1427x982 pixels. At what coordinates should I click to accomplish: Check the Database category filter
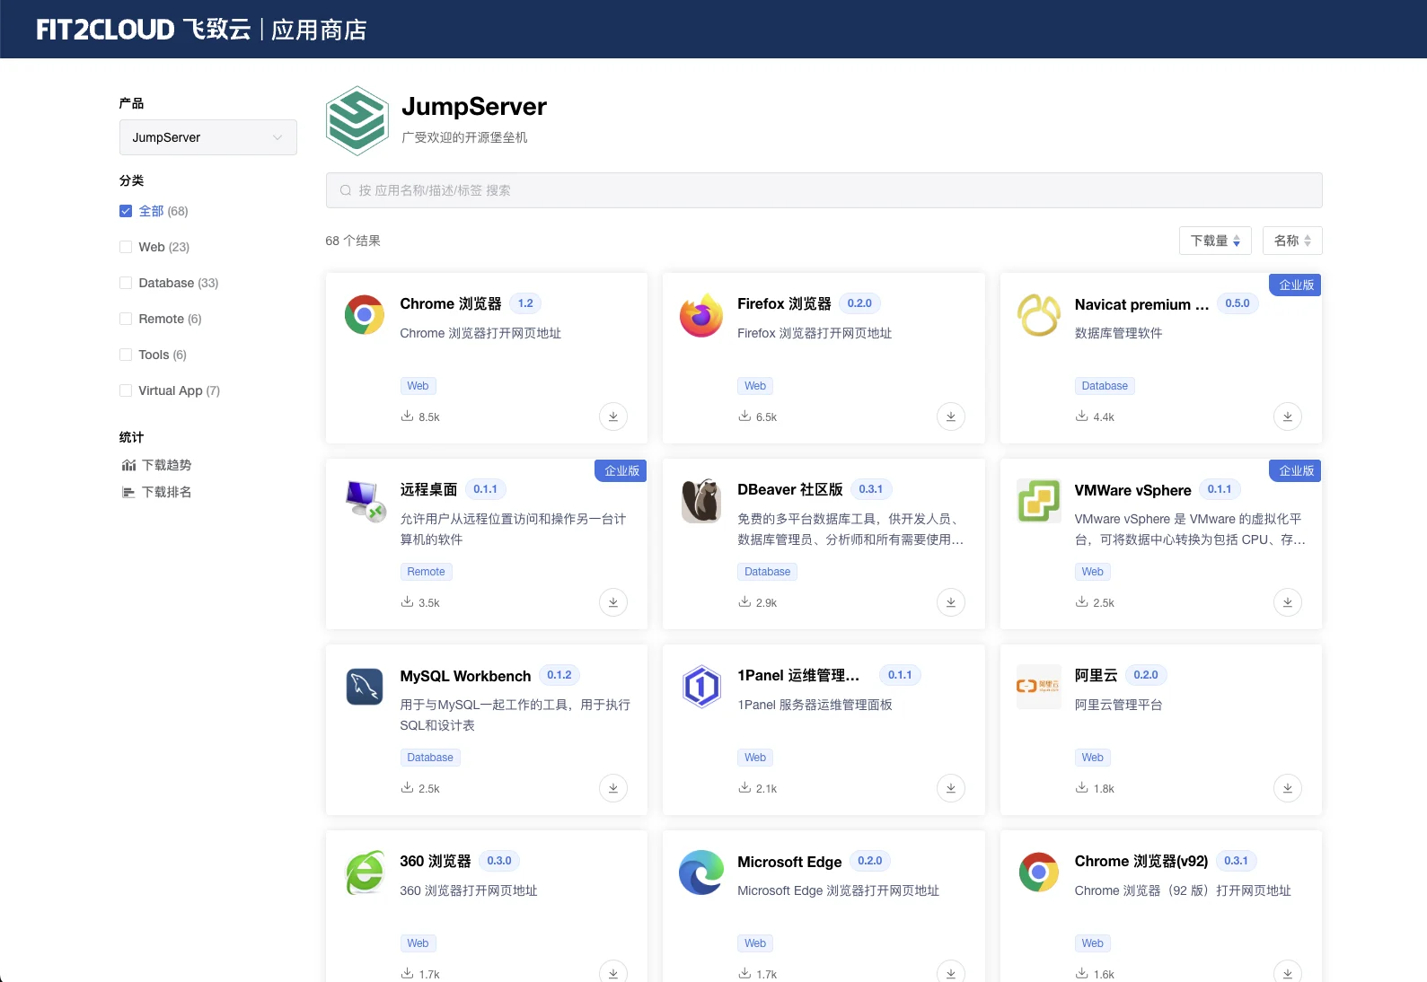tap(126, 283)
